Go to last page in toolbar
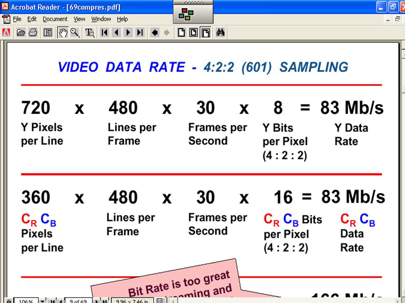This screenshot has height=303, width=405. coord(140,32)
